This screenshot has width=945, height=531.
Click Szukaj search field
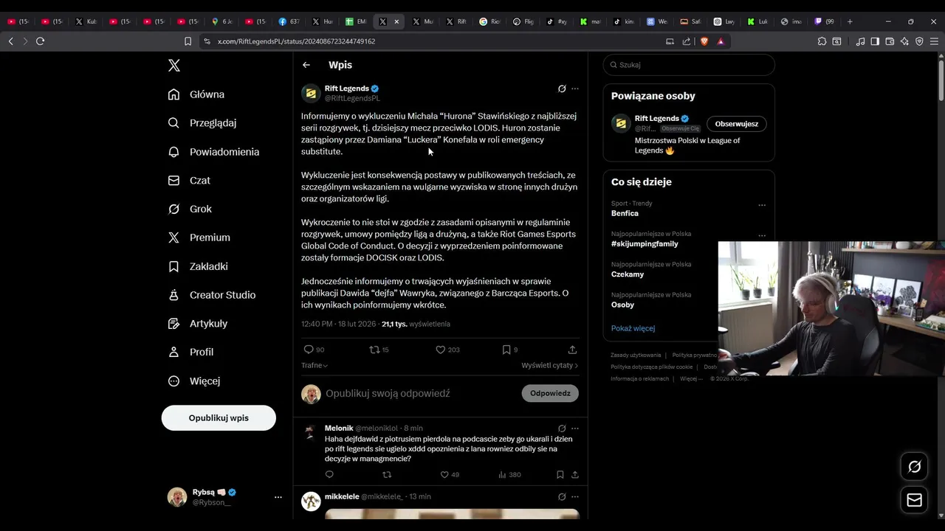click(x=689, y=65)
